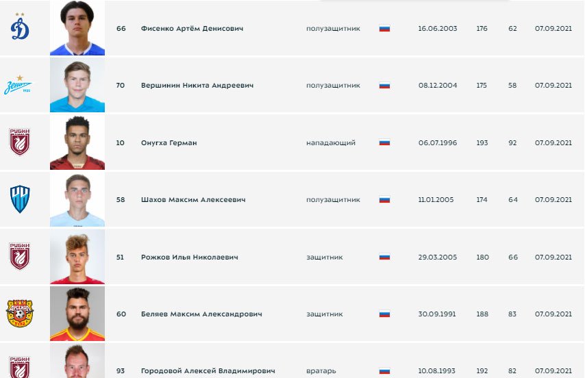The image size is (585, 378).
Task: Open photo of Онугха Герман
Action: 77,142
